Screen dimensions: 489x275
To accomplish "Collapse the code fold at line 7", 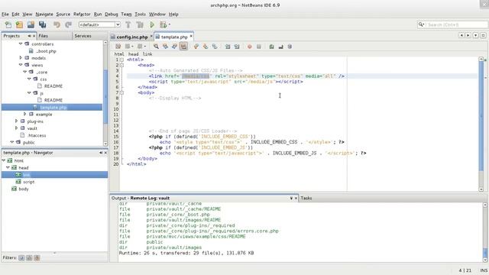I will pyautogui.click(x=121, y=92).
